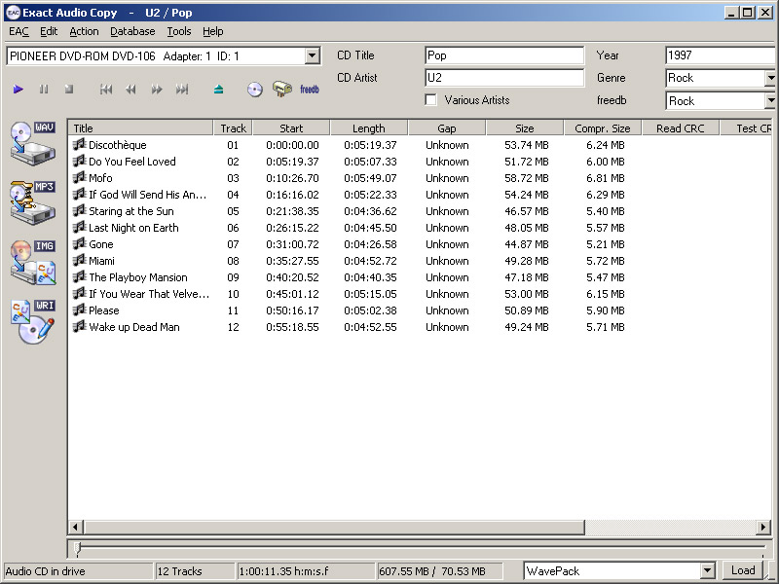
Task: Click note icon beside Wake up Dead Man
Action: point(79,326)
